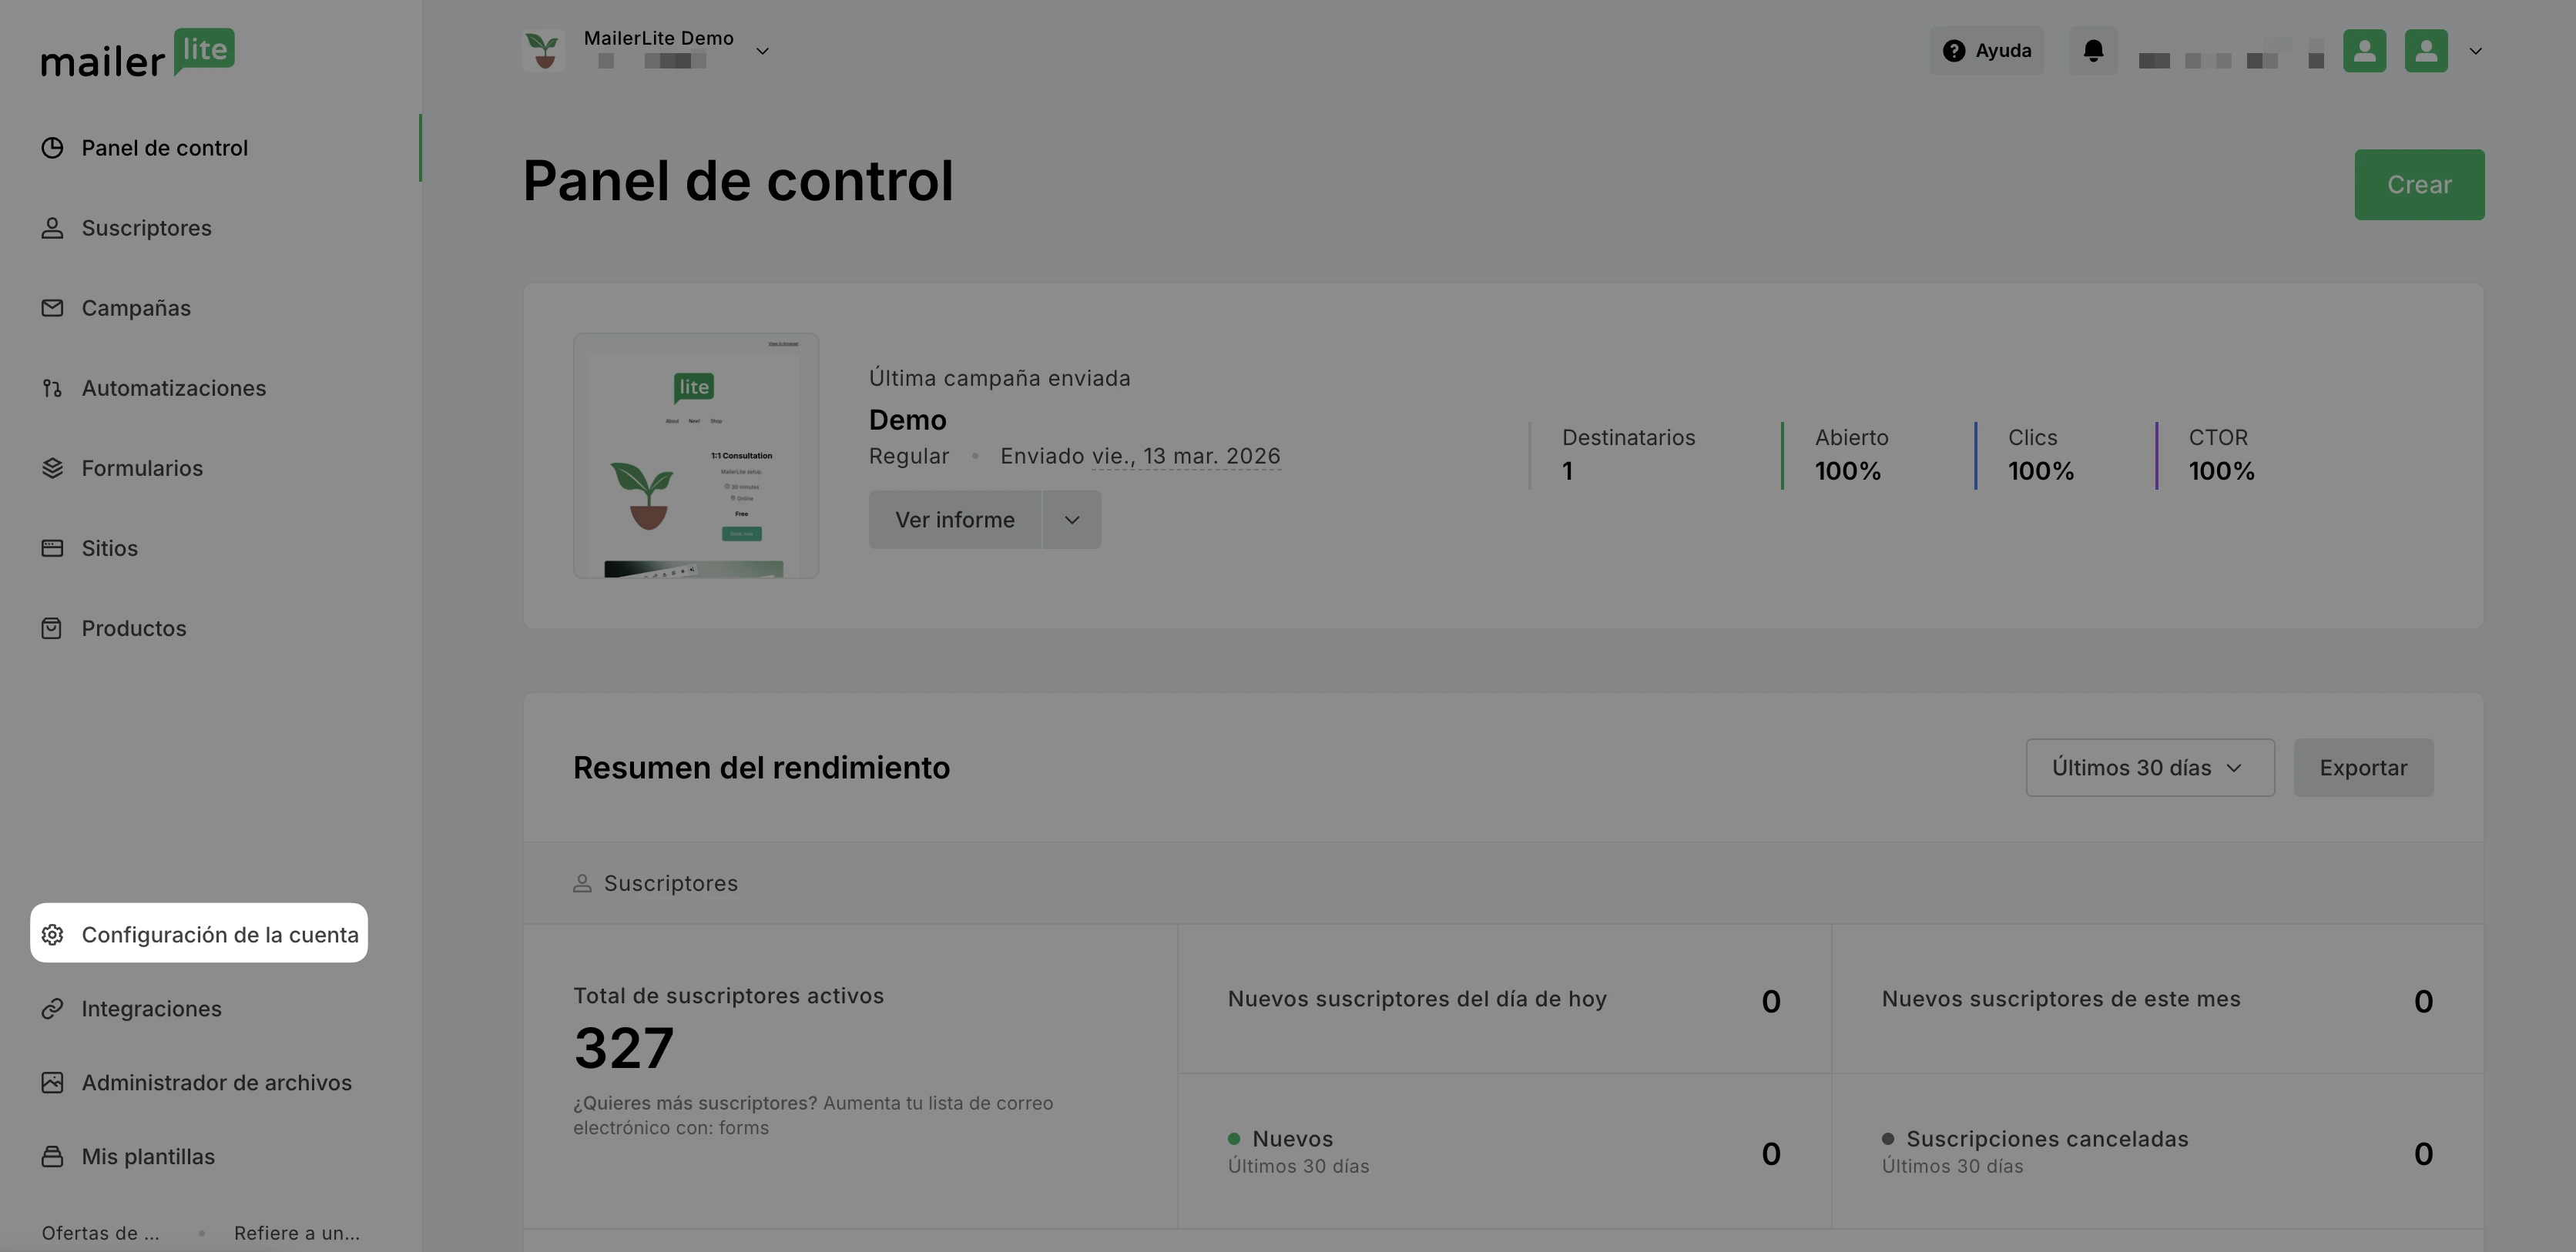Click Nuevos suscriptores de este mes
Viewport: 2576px width, 1252px height.
point(2060,999)
